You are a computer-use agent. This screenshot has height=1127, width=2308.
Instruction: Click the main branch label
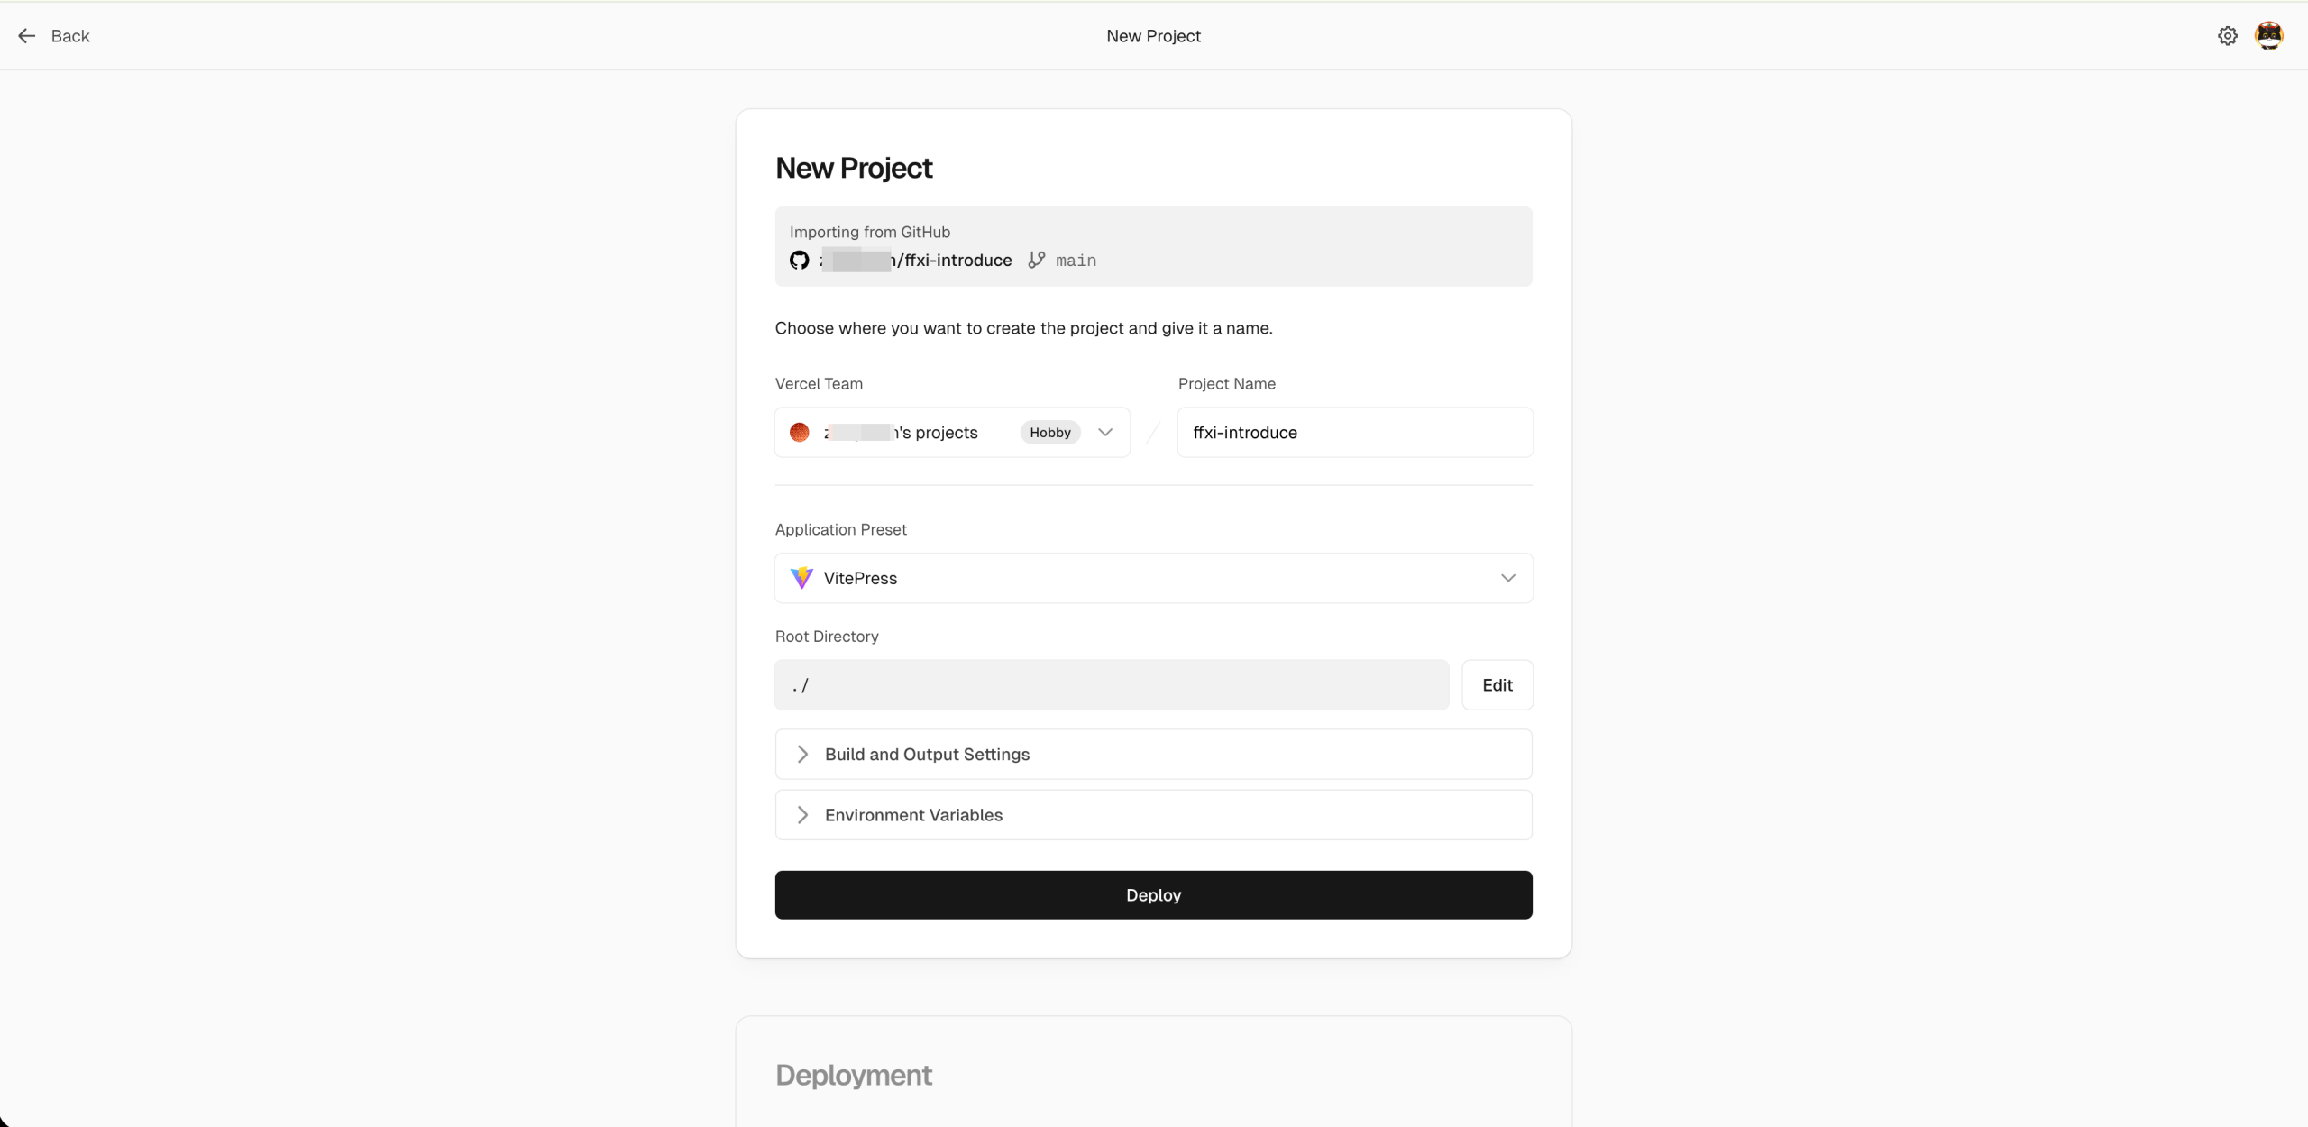tap(1076, 261)
